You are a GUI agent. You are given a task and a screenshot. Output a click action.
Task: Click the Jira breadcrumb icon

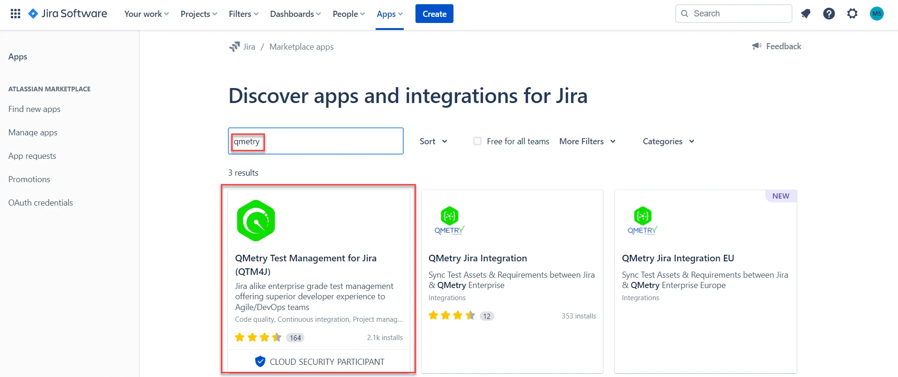(234, 46)
